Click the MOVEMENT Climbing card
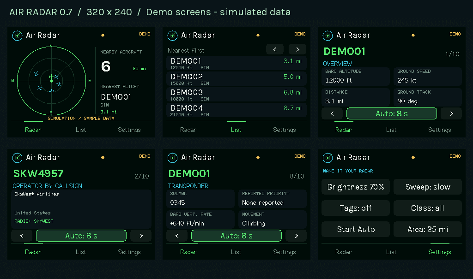 click(x=273, y=220)
